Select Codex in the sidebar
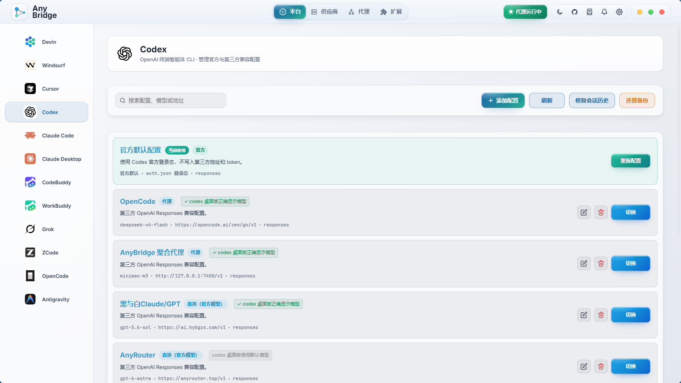This screenshot has height=383, width=681. 46,112
